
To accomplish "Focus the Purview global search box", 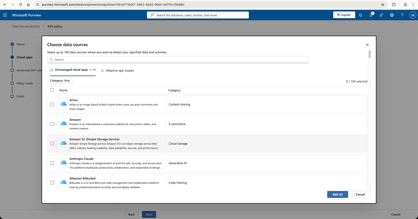I will click(198, 15).
